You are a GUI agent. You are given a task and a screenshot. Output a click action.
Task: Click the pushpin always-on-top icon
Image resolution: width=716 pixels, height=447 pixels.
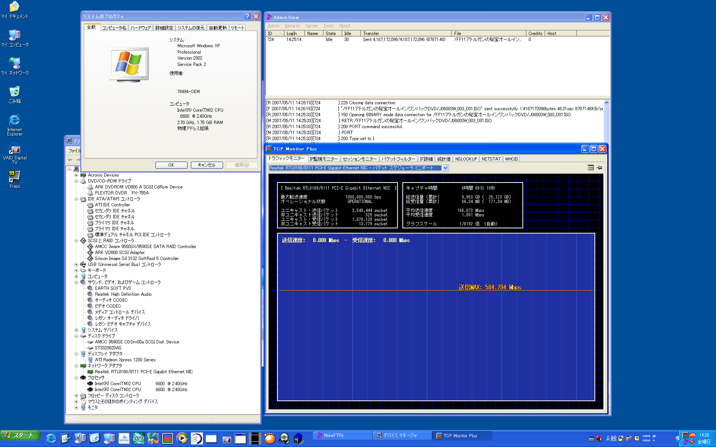tap(599, 168)
